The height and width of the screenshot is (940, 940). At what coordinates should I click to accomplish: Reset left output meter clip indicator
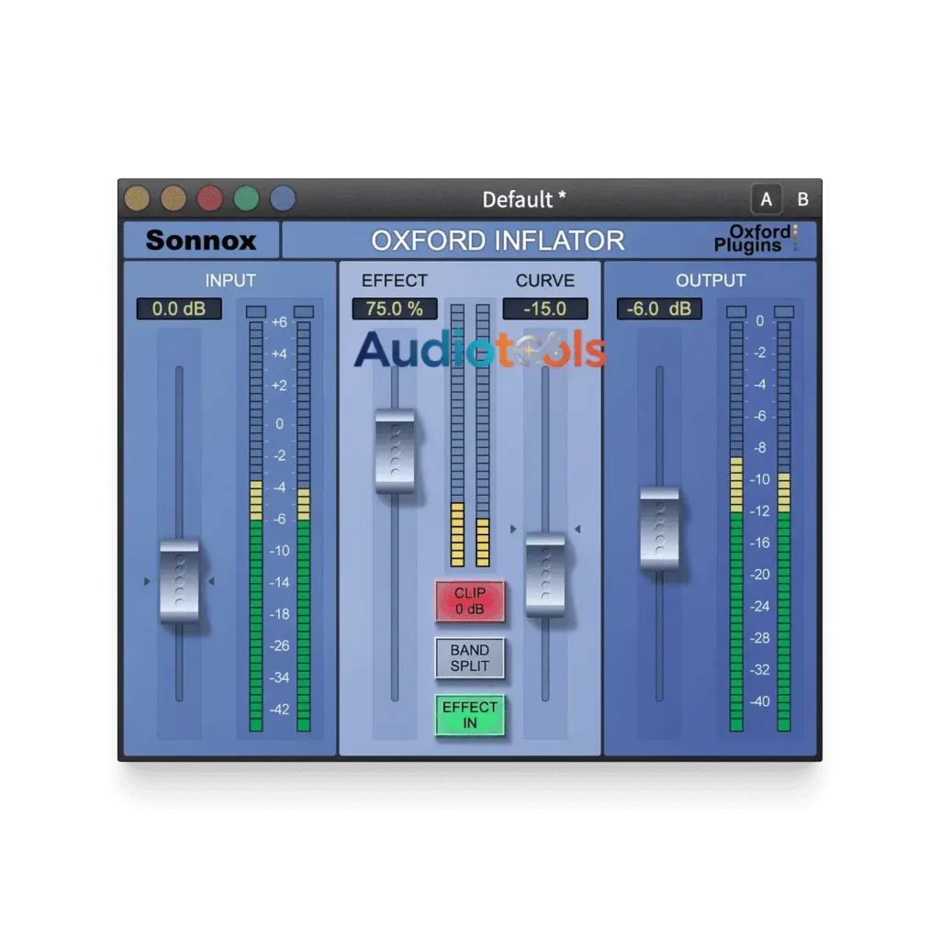tap(736, 312)
